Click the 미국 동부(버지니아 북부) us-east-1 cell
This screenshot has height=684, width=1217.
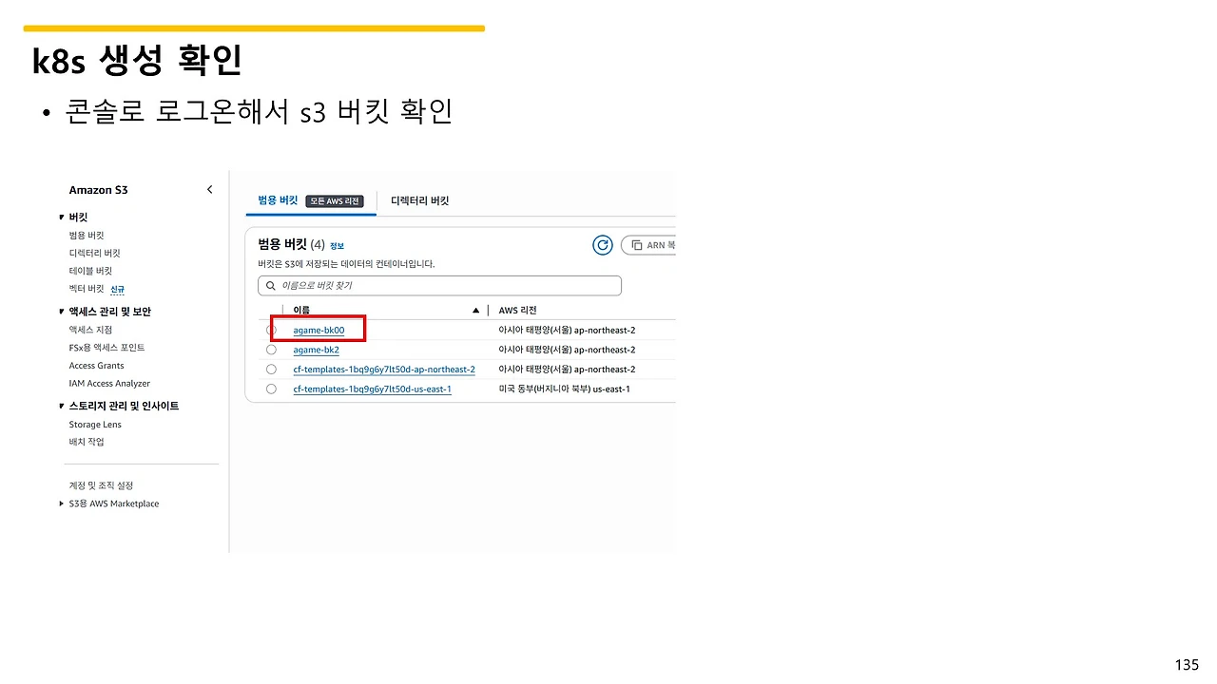click(x=564, y=389)
